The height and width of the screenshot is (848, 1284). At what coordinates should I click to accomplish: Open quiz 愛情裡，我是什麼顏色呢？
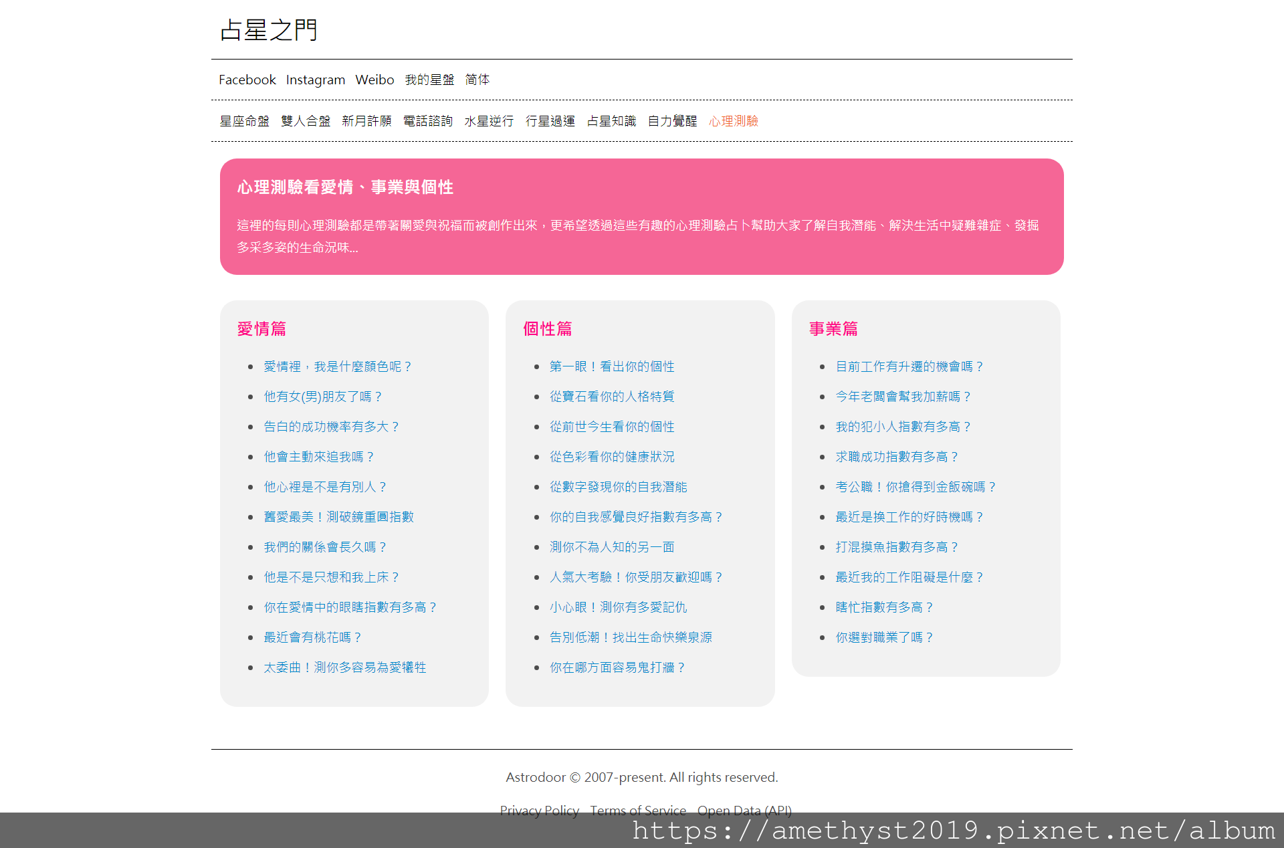coord(338,366)
